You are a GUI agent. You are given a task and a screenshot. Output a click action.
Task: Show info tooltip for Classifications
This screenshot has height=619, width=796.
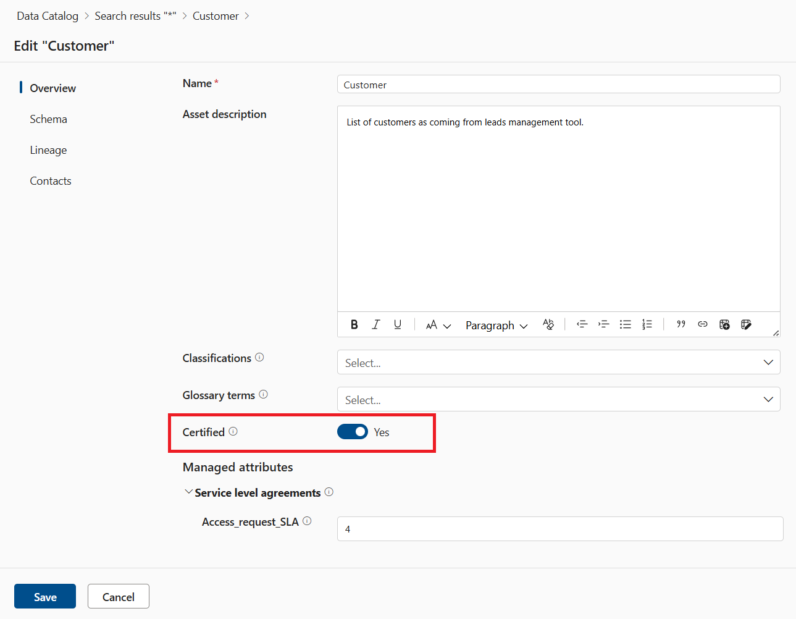259,357
